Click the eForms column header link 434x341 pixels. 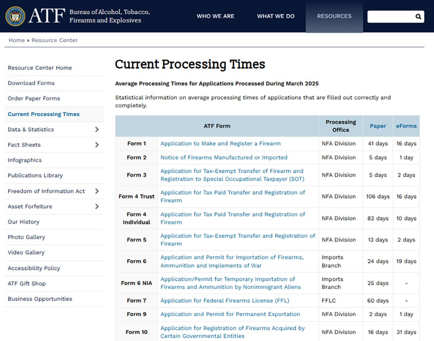[406, 126]
